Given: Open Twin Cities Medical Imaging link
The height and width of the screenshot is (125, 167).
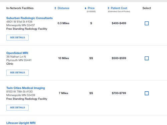Looking at the screenshot, I should pos(26,88).
